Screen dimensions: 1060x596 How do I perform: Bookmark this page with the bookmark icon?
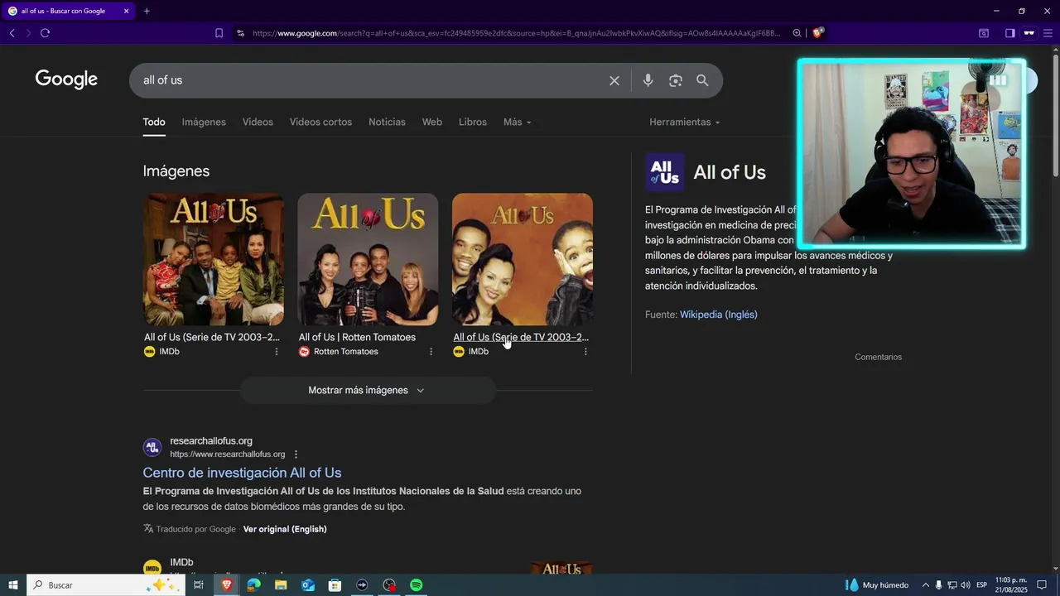tap(219, 33)
